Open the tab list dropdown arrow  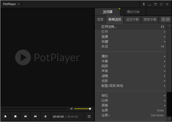168,19
